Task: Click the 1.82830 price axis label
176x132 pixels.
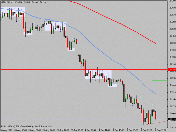Action: coord(172,29)
